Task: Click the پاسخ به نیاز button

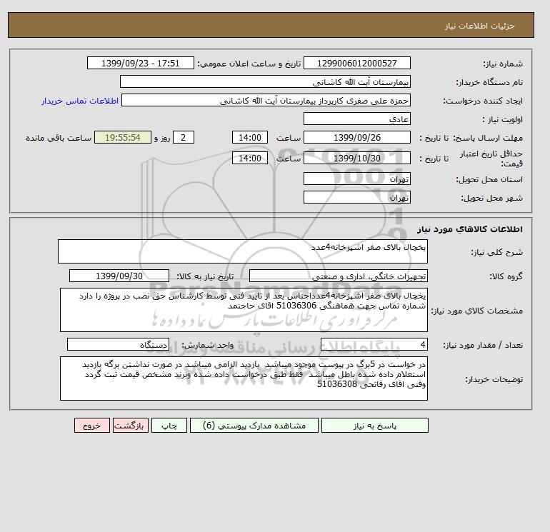Action: point(374,426)
